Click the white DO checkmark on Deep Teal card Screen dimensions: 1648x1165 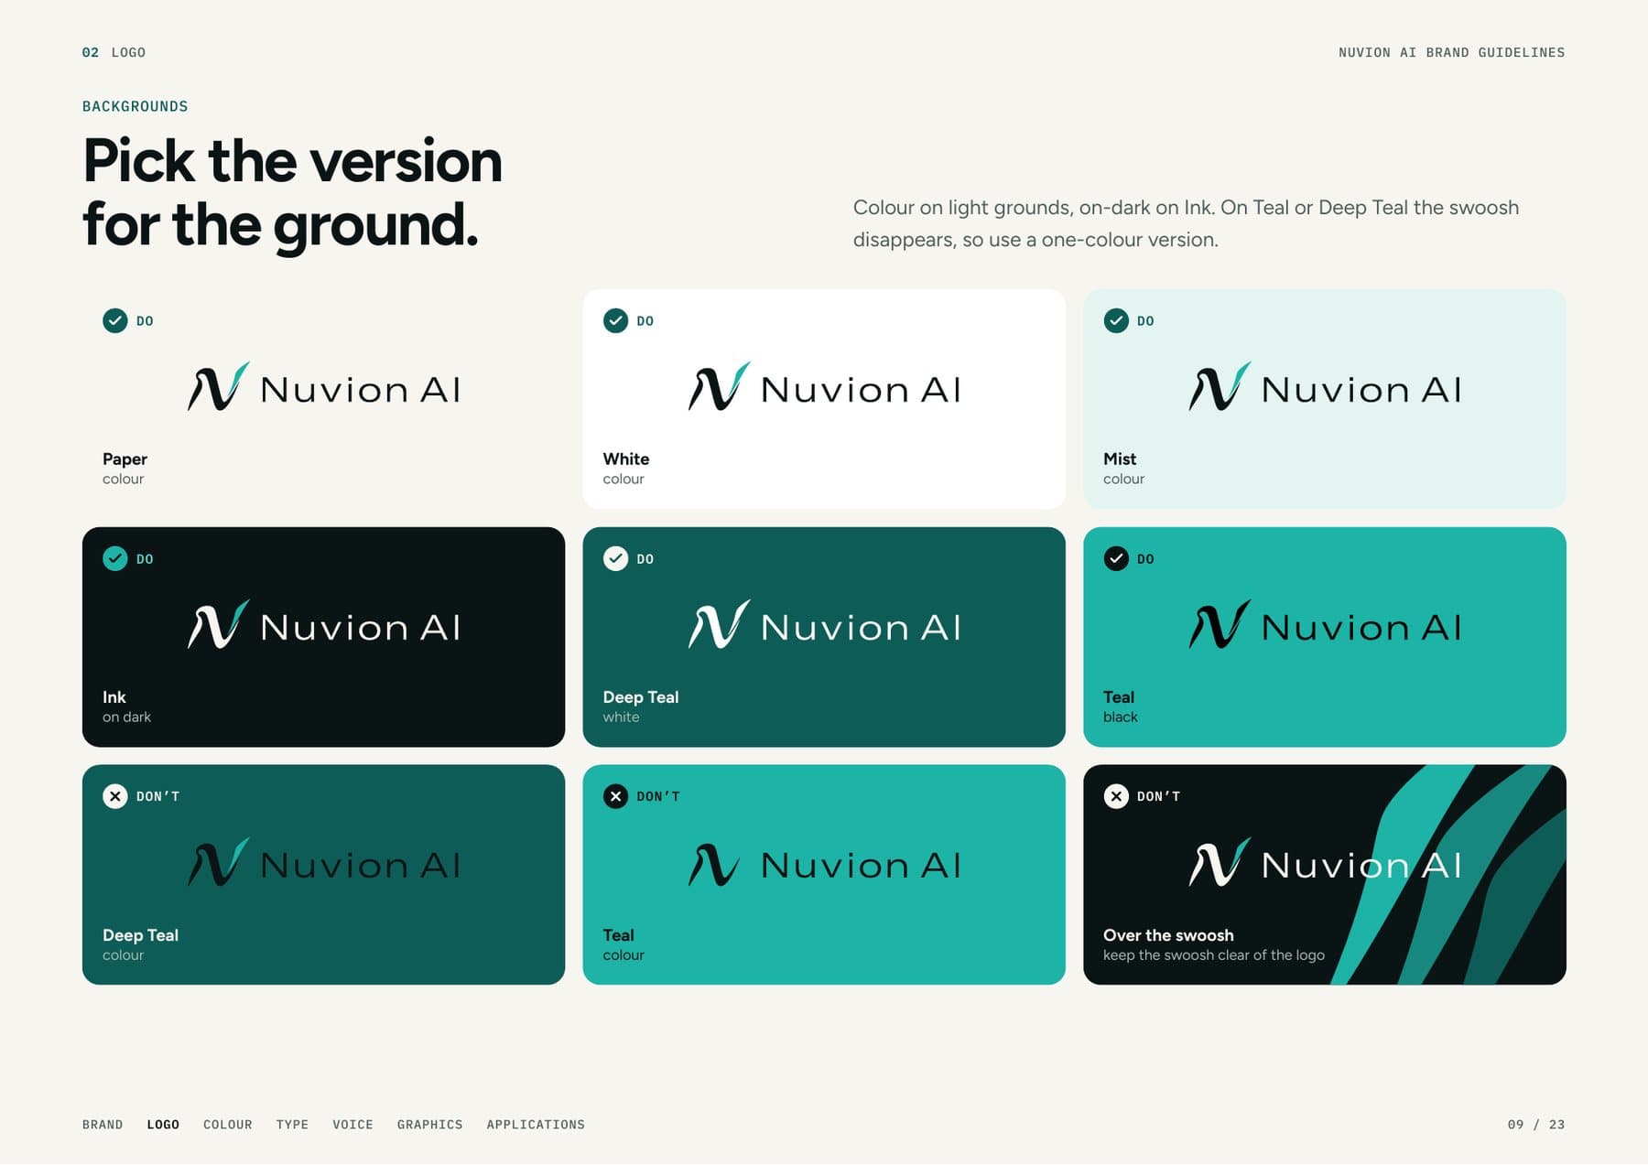pyautogui.click(x=615, y=558)
